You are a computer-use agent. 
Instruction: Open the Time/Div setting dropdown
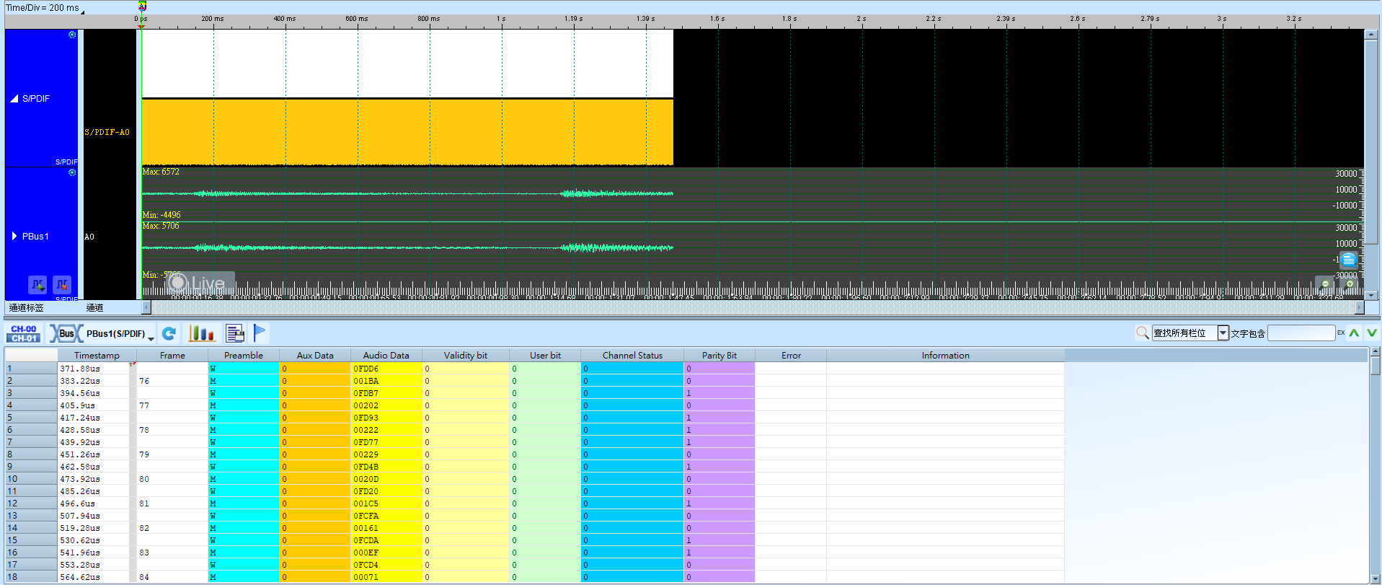[x=45, y=8]
